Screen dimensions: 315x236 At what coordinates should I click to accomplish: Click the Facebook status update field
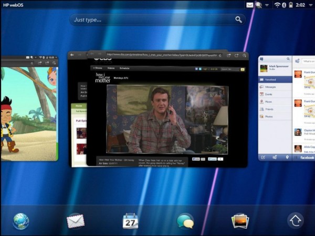tap(308, 61)
